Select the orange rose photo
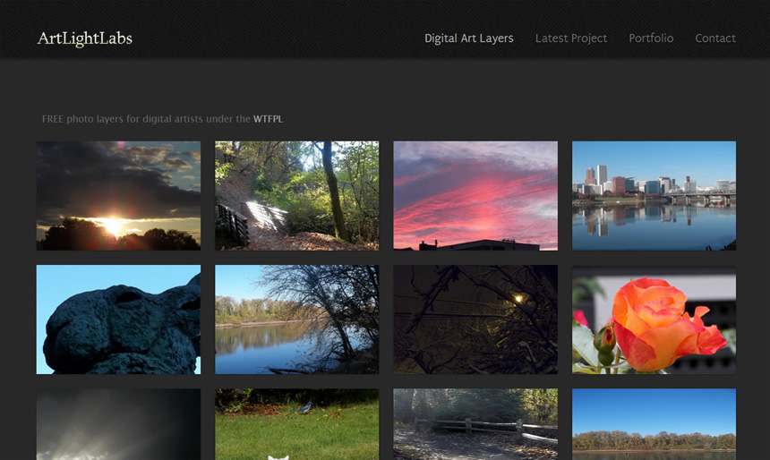Screen dimensions: 770x460 (x=654, y=319)
